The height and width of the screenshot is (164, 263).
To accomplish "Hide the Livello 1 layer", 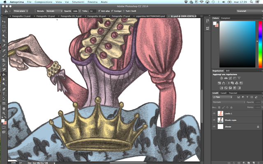I will pos(214,114).
